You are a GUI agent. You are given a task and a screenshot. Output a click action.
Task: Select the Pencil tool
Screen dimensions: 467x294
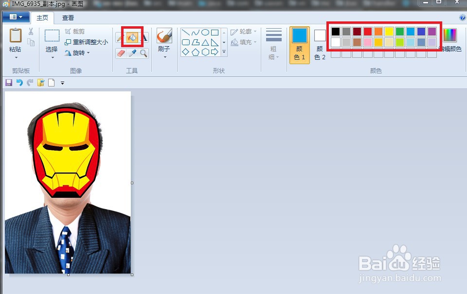point(119,38)
